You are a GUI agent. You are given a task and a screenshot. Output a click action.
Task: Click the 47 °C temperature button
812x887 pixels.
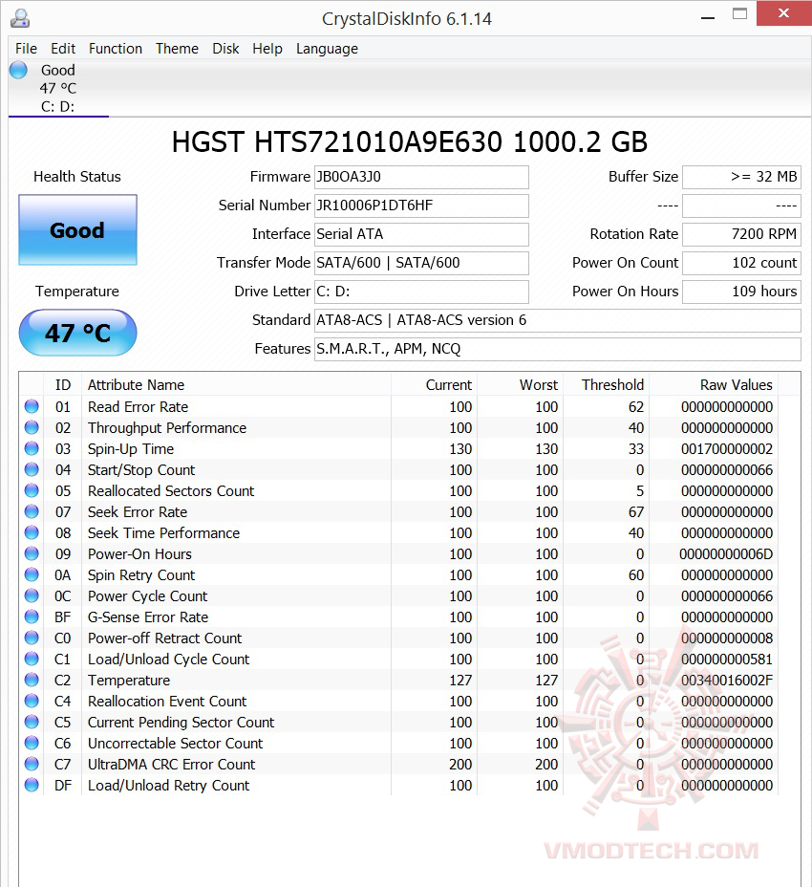[77, 333]
